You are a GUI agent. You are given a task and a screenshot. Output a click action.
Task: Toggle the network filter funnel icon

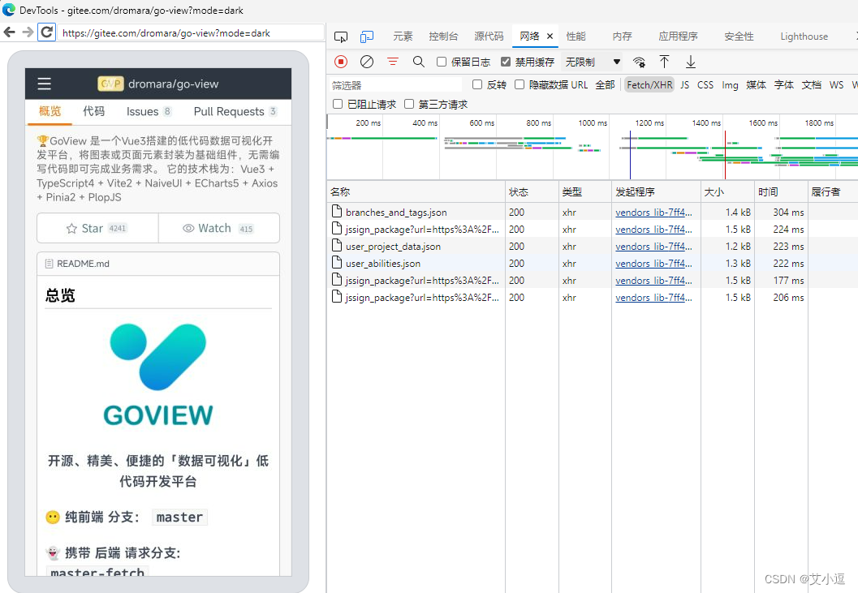tap(392, 62)
